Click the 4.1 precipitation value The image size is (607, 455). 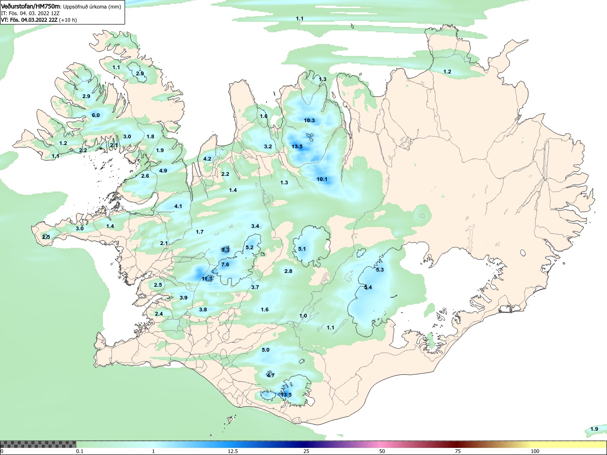click(178, 206)
